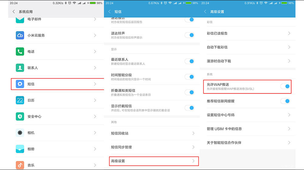Open chevron on the 漫游时自动下载 row
This screenshot has width=304, height=170.
tap(289, 61)
